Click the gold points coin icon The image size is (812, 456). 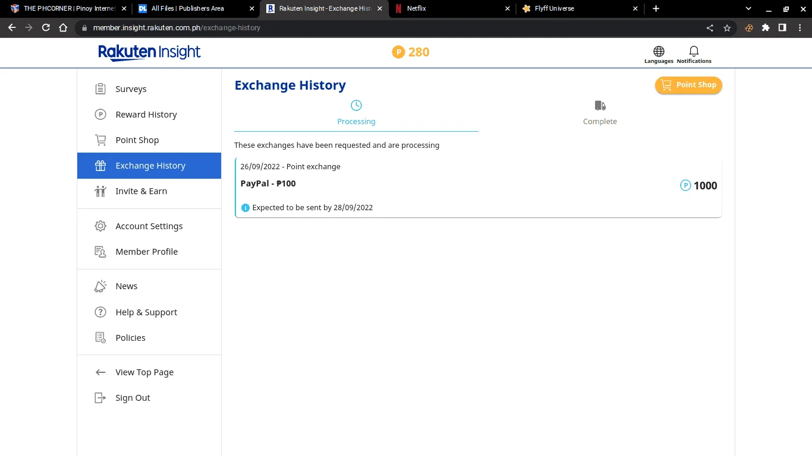pos(398,52)
